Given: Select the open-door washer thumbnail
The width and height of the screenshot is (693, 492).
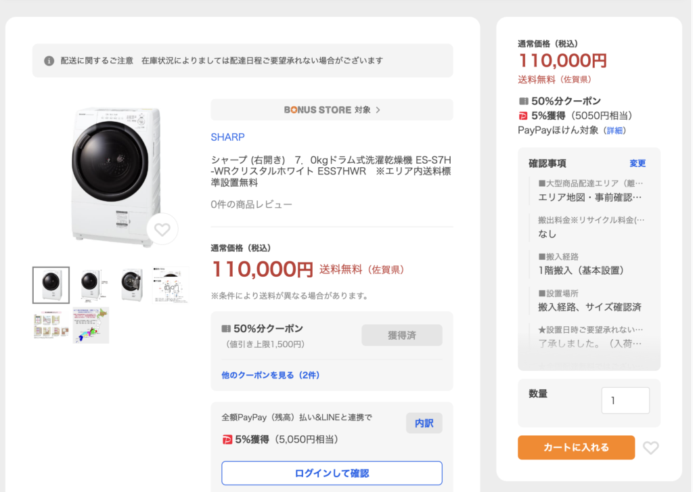Looking at the screenshot, I should (x=131, y=285).
